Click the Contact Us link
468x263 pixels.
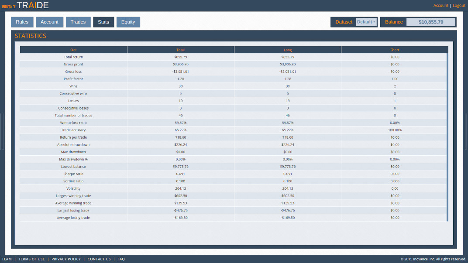coord(99,259)
